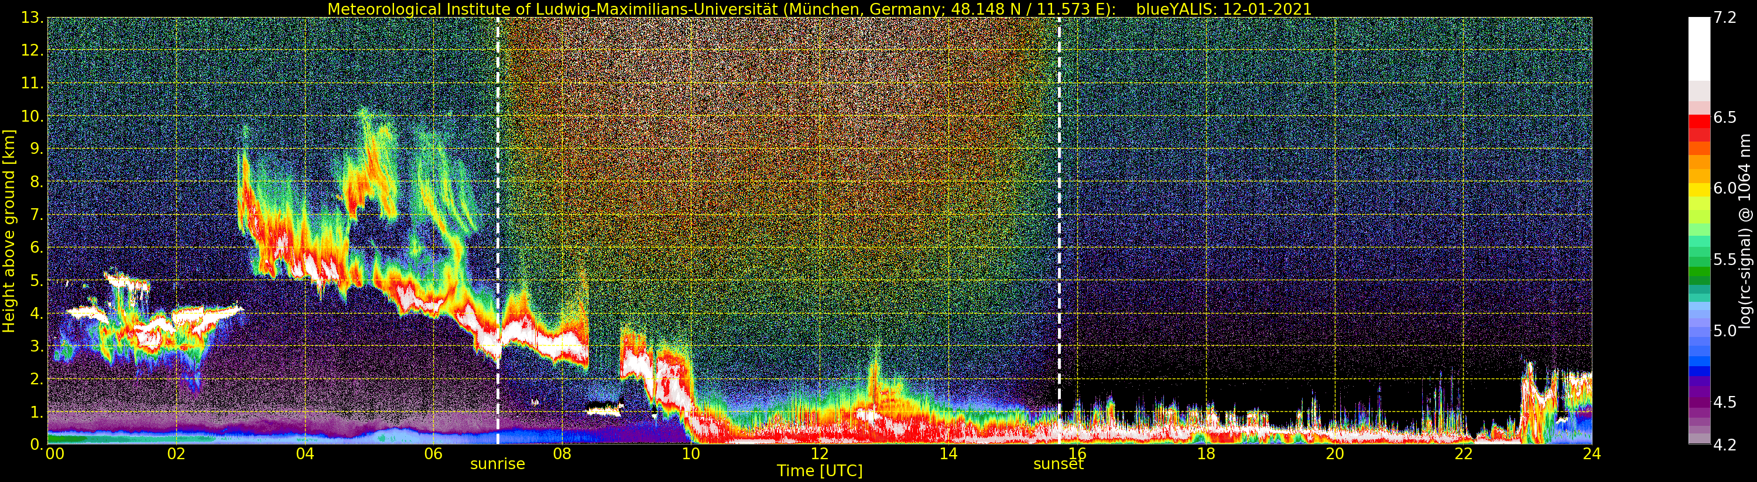The image size is (1757, 482).
Task: Click the time axis tick label '22'
Action: coord(1464,453)
